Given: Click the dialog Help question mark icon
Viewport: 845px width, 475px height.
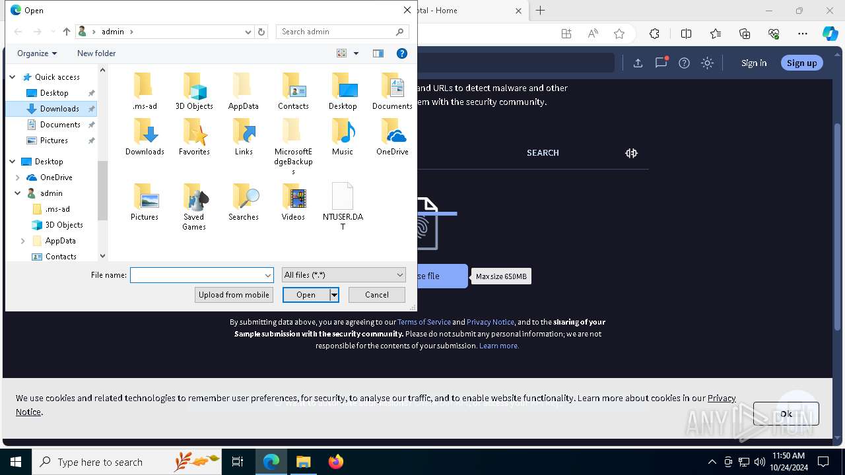Looking at the screenshot, I should click(401, 53).
